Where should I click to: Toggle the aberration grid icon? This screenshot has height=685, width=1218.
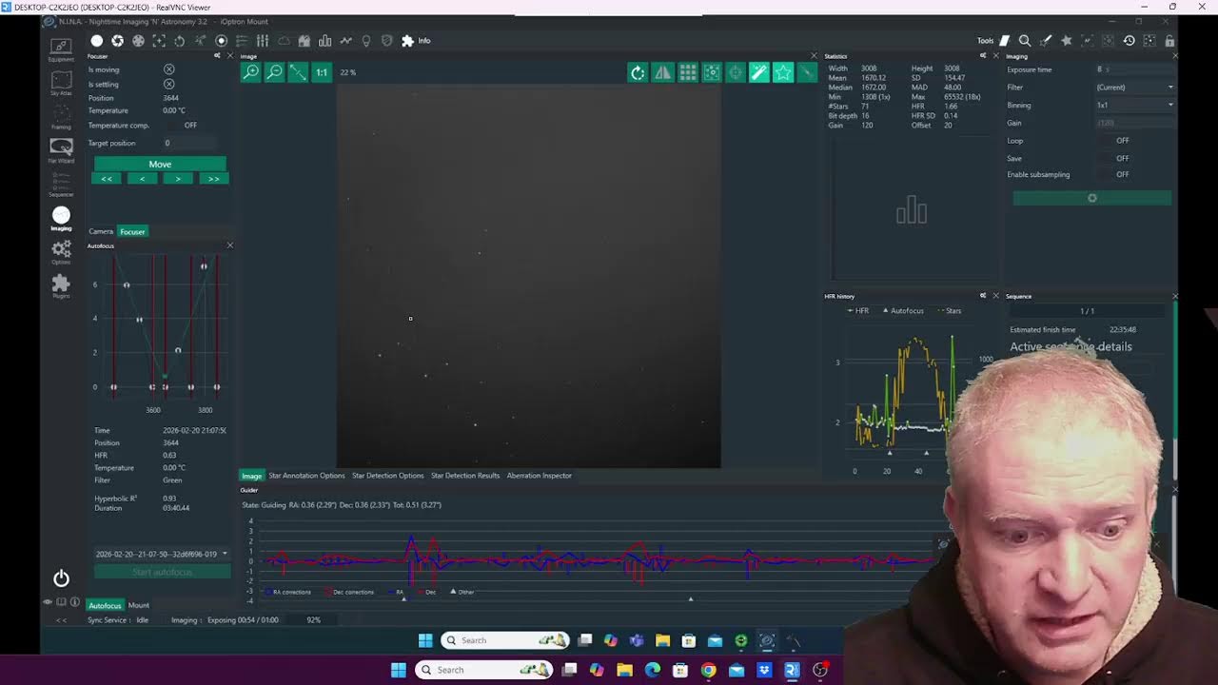coord(687,72)
